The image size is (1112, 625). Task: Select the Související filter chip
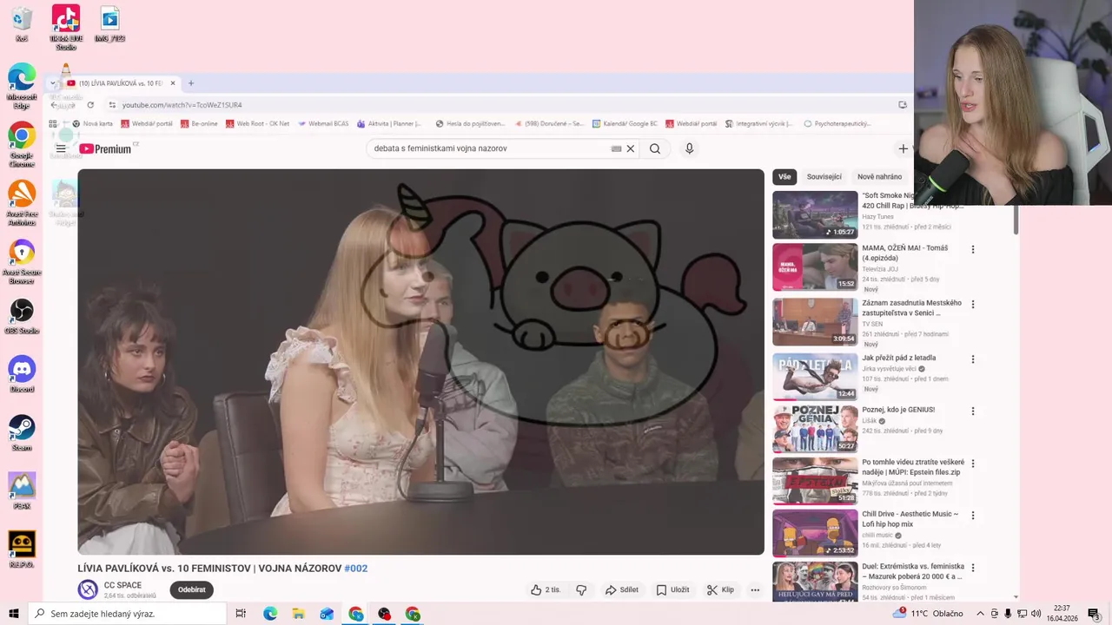[824, 176]
